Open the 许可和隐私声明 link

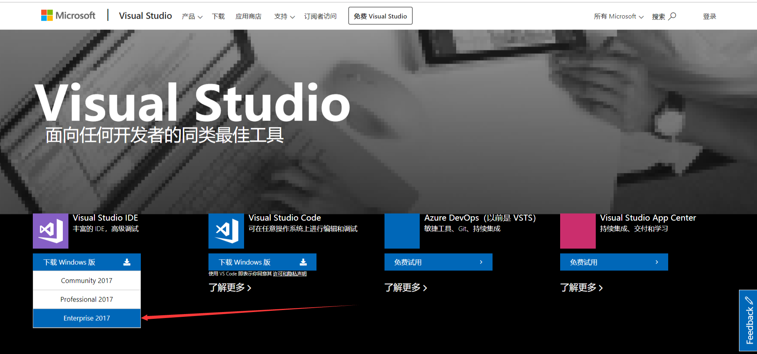290,274
